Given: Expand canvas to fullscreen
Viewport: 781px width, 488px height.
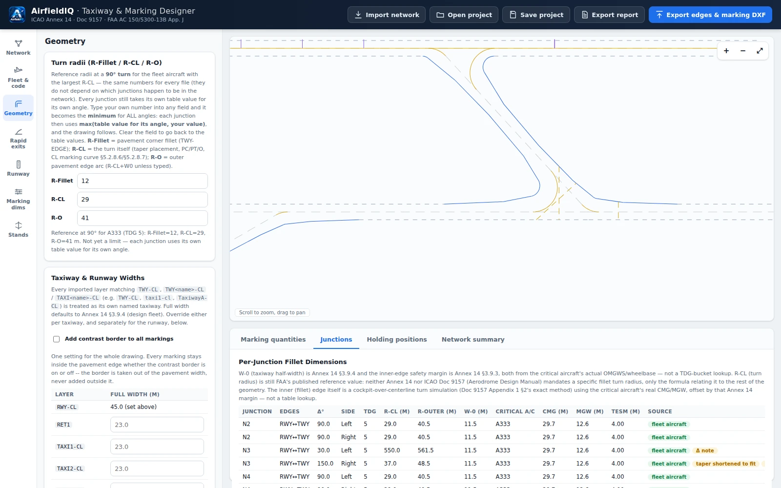Looking at the screenshot, I should pyautogui.click(x=760, y=51).
